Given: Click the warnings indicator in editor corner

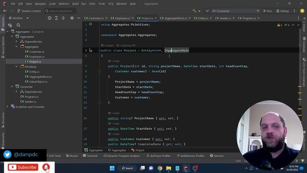Looking at the screenshot, I should click(279, 25).
